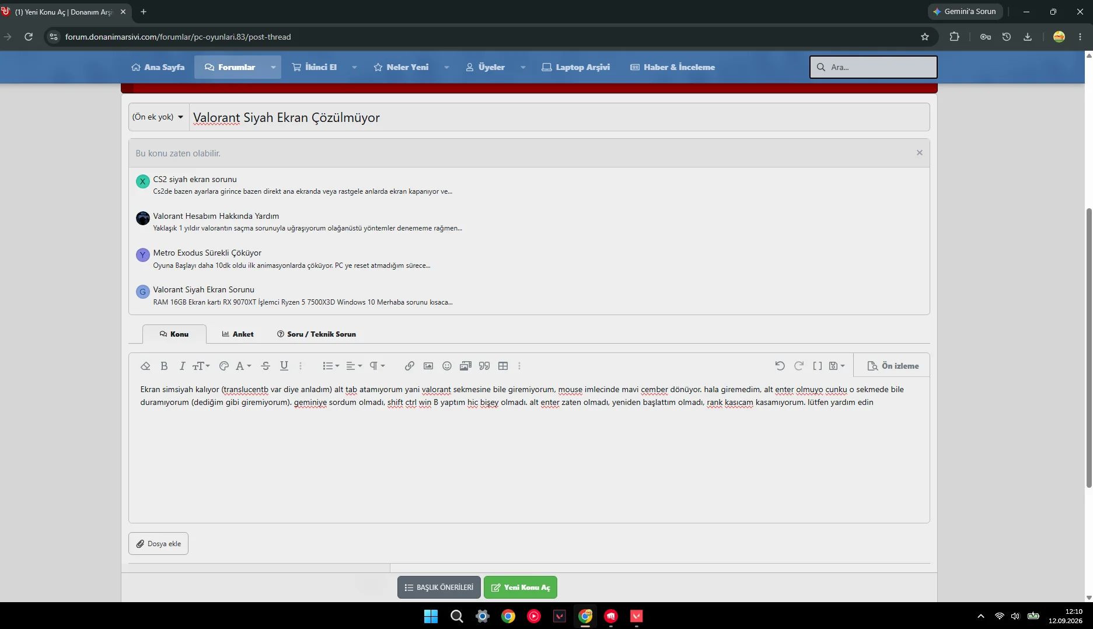Screen dimensions: 1093x629
Task: Expand the Forumlar menu arrow
Action: click(x=273, y=67)
